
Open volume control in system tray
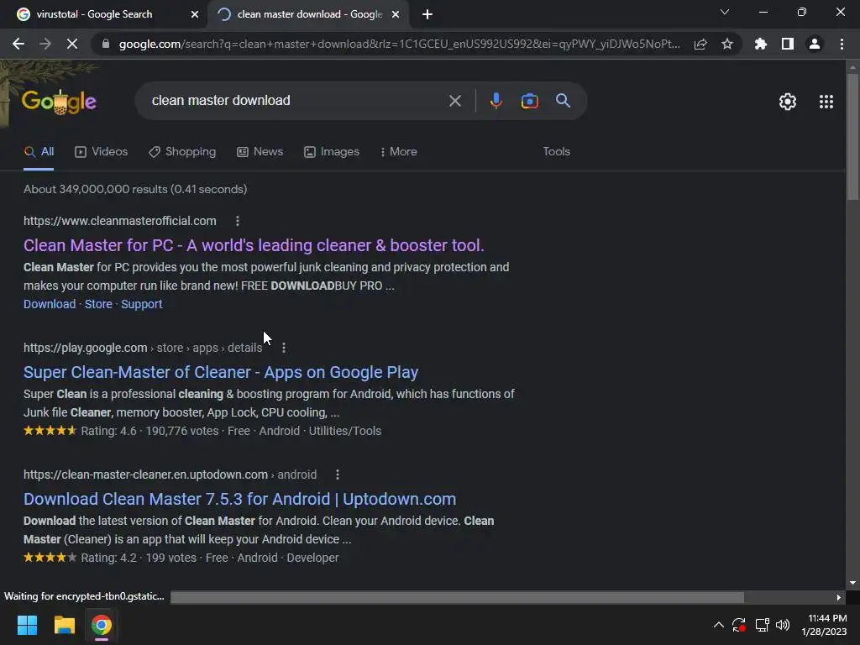pos(783,625)
